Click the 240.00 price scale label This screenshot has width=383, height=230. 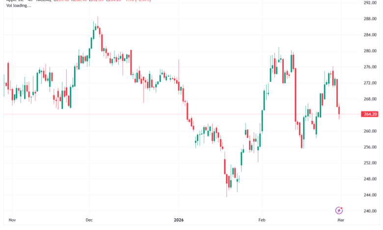[x=370, y=211]
